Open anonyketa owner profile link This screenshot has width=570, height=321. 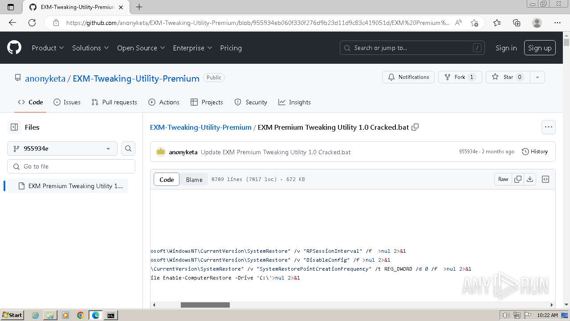coord(45,78)
